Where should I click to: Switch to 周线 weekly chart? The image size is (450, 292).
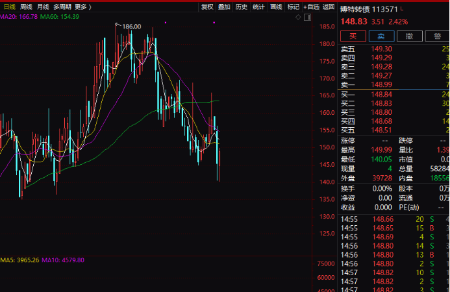[x=26, y=6]
